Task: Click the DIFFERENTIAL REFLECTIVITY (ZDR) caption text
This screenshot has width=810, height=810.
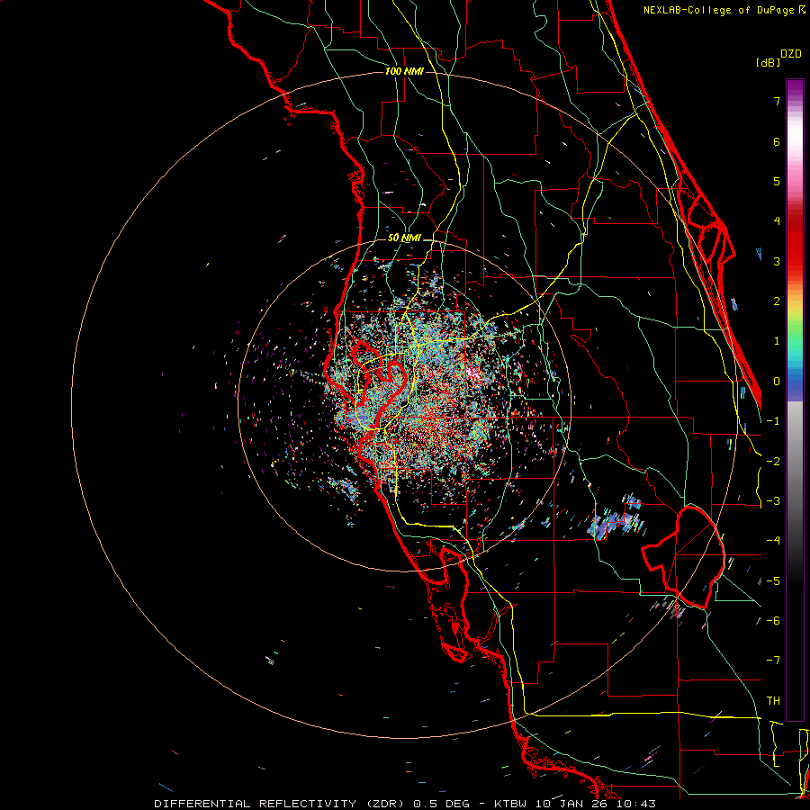Action: (x=281, y=804)
